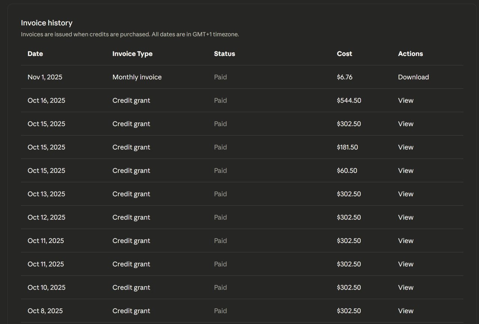
Task: Select the Status column header
Action: (225, 54)
